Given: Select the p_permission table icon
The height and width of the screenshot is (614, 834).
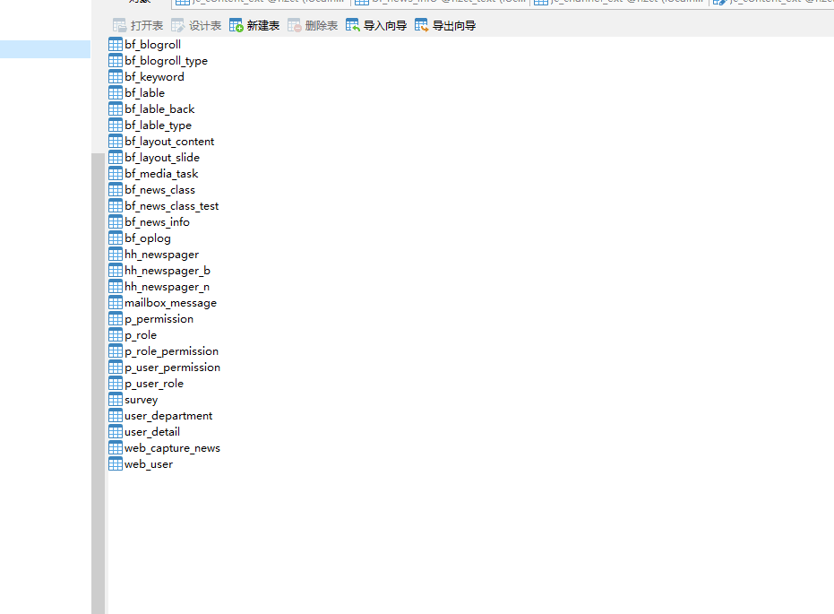Looking at the screenshot, I should (x=116, y=319).
